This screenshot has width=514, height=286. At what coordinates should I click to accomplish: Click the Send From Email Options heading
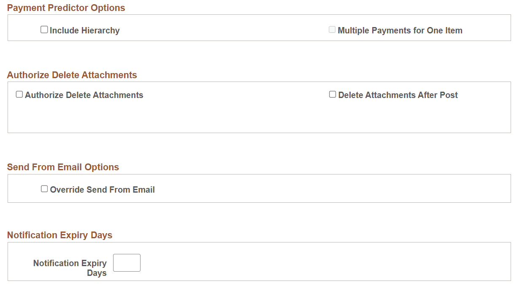point(62,167)
